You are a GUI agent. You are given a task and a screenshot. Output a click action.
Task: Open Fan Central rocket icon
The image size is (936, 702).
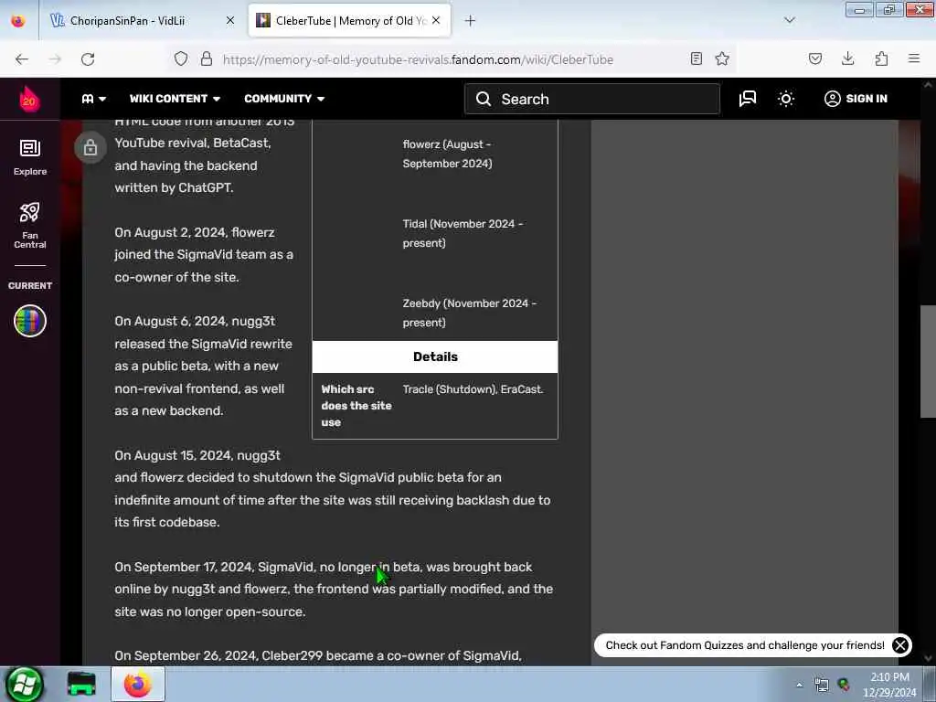[30, 225]
